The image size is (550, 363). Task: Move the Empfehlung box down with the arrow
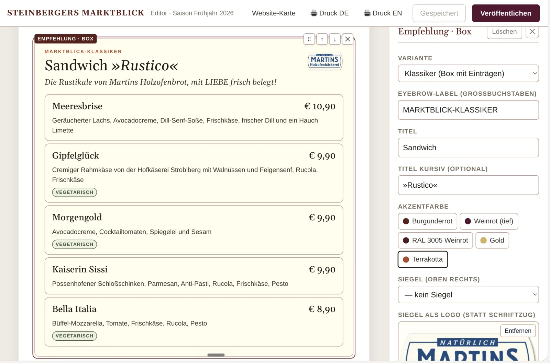(x=335, y=39)
